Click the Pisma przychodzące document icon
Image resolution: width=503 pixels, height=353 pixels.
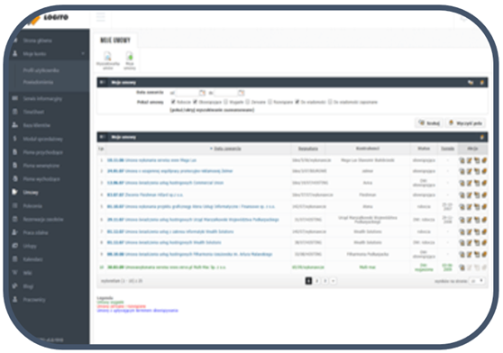[x=15, y=152]
